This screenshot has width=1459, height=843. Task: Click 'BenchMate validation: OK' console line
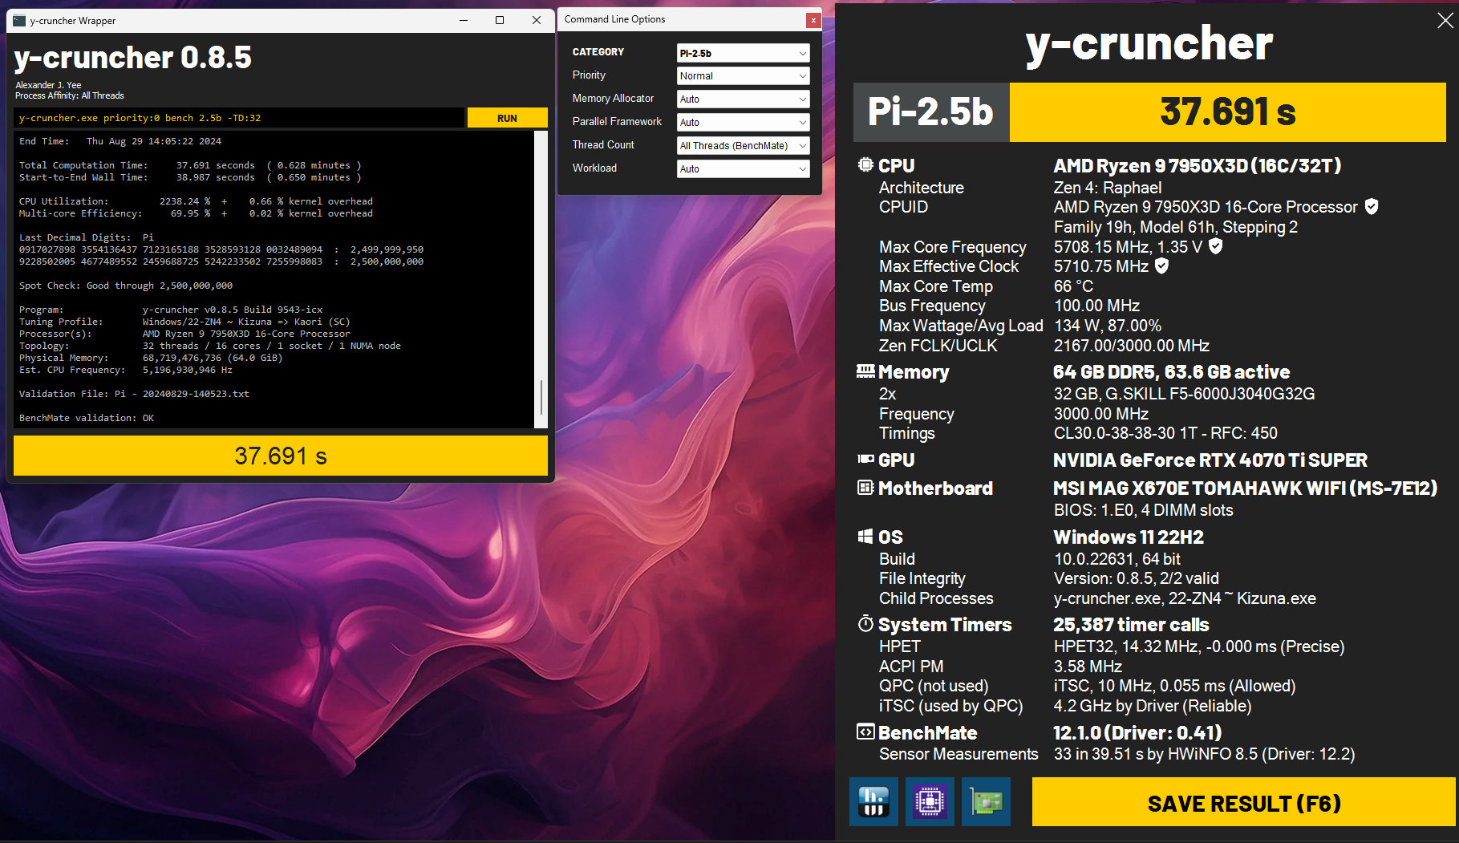coord(87,418)
